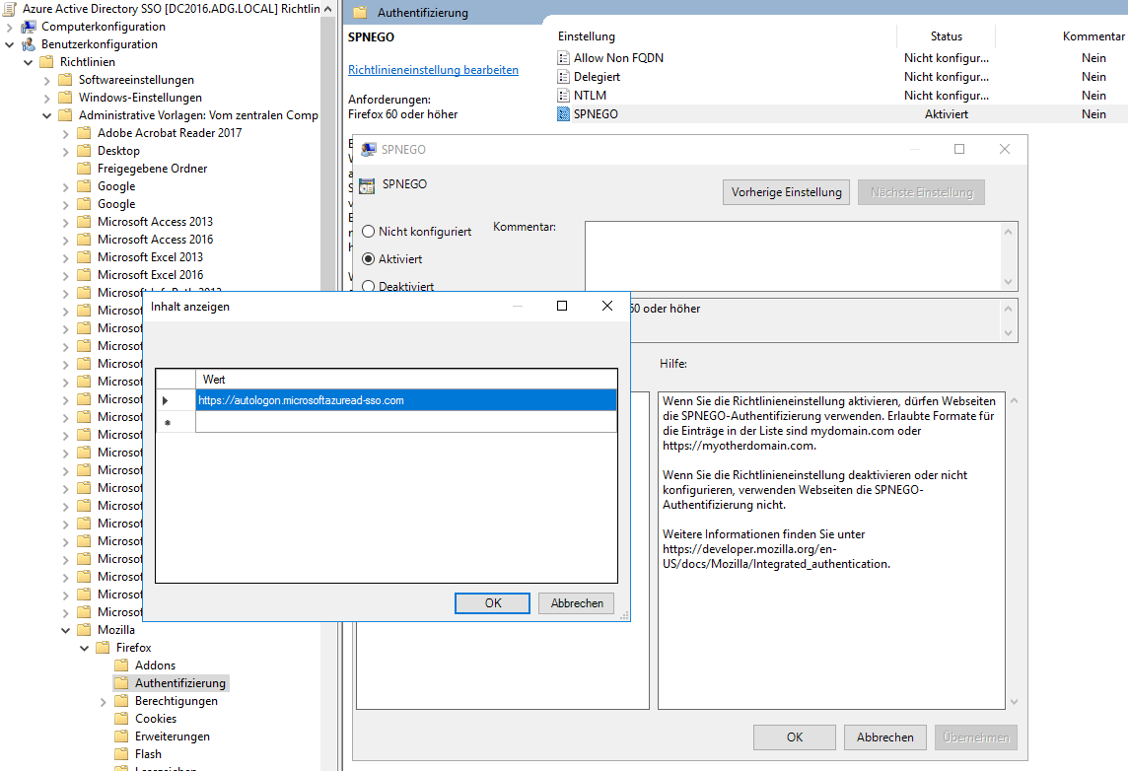
Task: Click Abbrechen in Inhalt anzeigen dialog
Action: point(577,603)
